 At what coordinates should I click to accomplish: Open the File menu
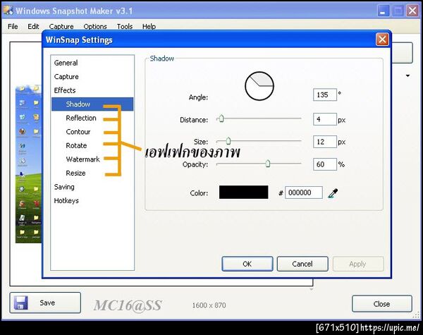point(13,27)
